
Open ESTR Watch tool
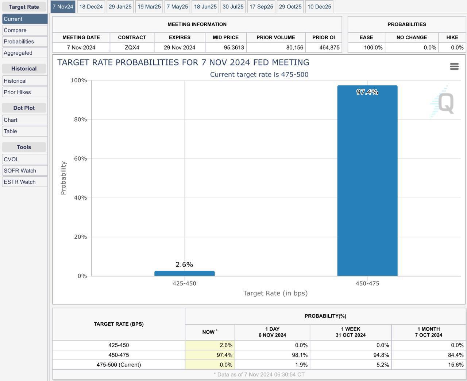pyautogui.click(x=24, y=182)
